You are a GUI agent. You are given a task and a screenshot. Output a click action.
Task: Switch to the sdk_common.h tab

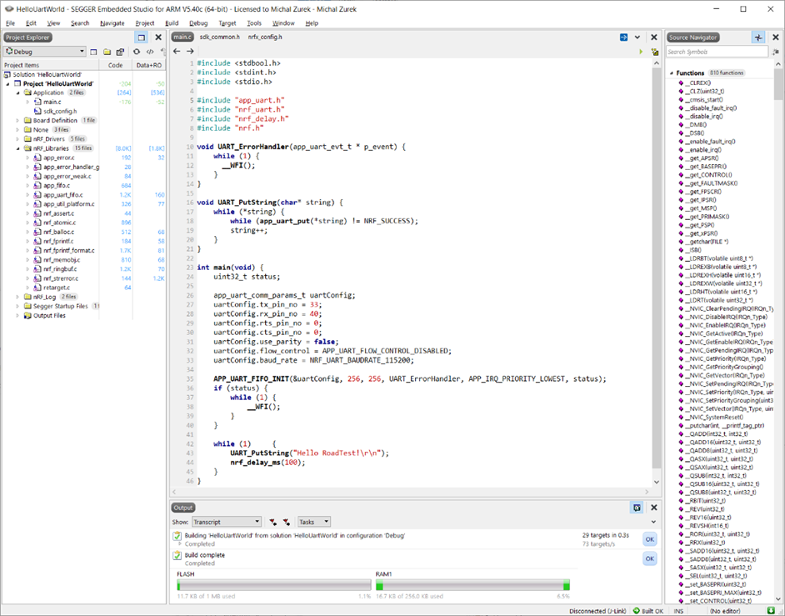point(219,38)
